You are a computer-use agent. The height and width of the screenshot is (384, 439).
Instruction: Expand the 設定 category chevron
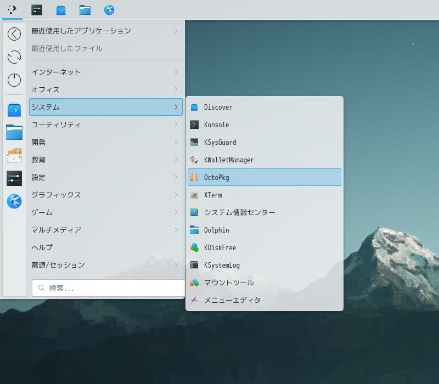click(x=176, y=177)
